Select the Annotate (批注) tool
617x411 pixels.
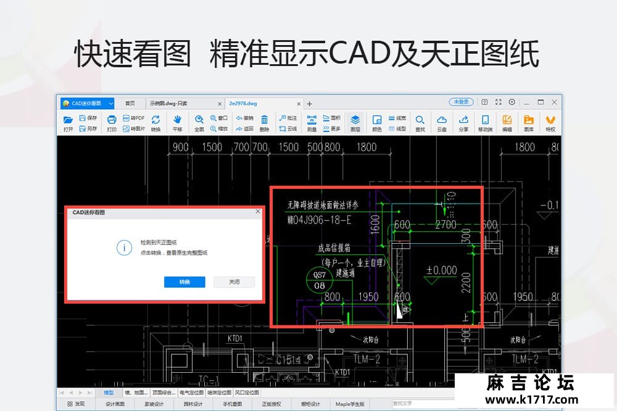[288, 118]
